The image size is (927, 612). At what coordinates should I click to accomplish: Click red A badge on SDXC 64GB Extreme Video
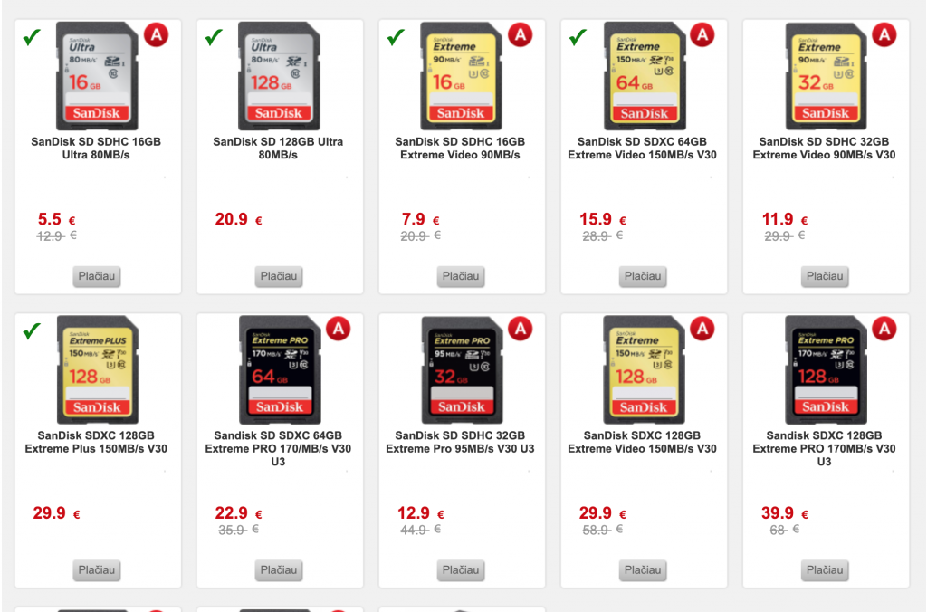tap(702, 35)
